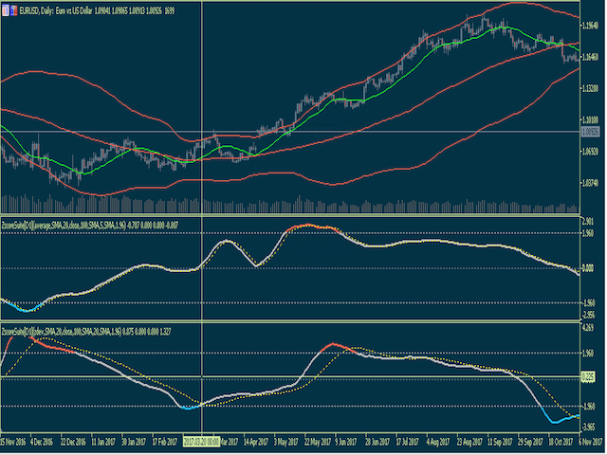This screenshot has height=455, width=607.
Task: Click the current price label 1.08926
Action: [590, 132]
